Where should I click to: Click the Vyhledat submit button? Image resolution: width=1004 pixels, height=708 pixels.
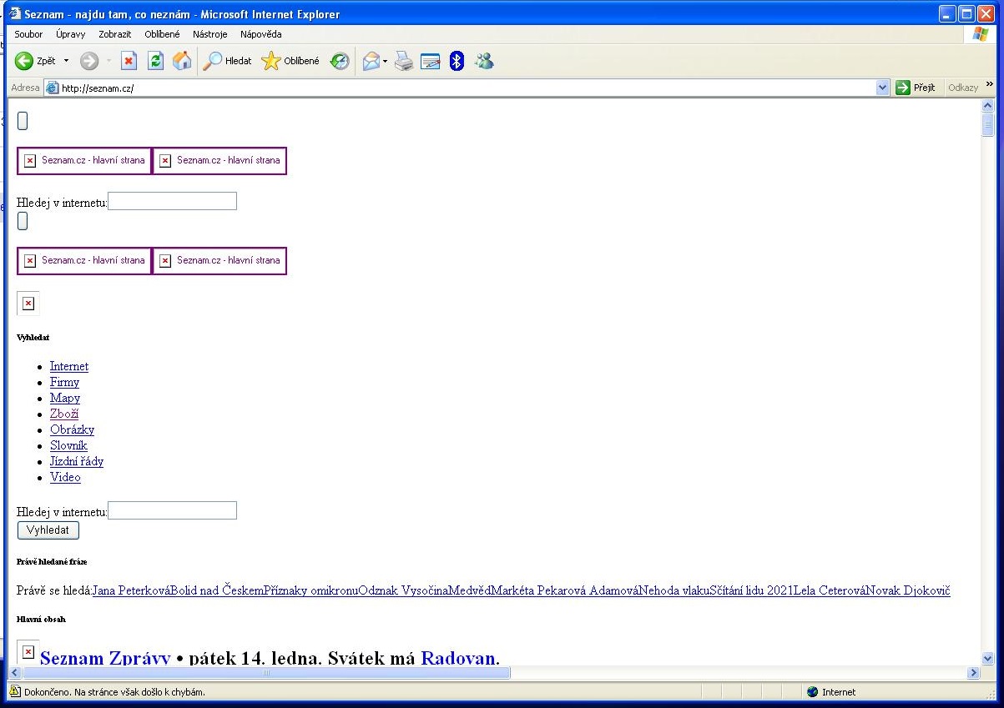(x=48, y=530)
